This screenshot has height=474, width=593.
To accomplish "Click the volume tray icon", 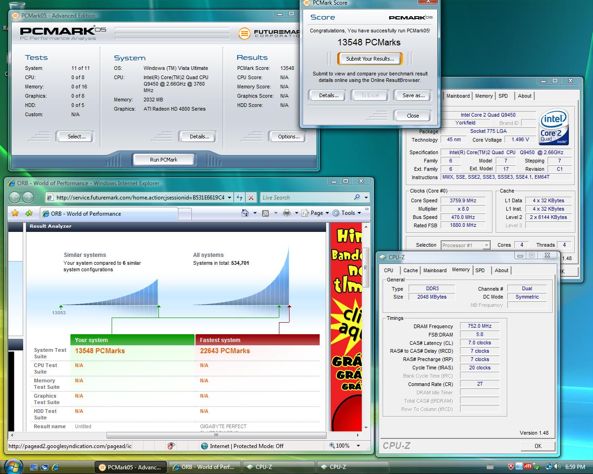I will tap(556, 467).
